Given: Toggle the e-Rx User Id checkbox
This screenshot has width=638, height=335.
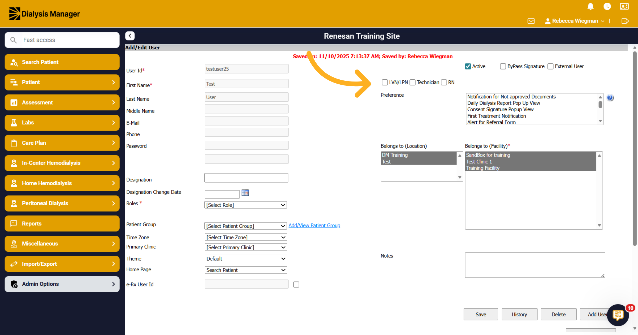Looking at the screenshot, I should [x=296, y=285].
